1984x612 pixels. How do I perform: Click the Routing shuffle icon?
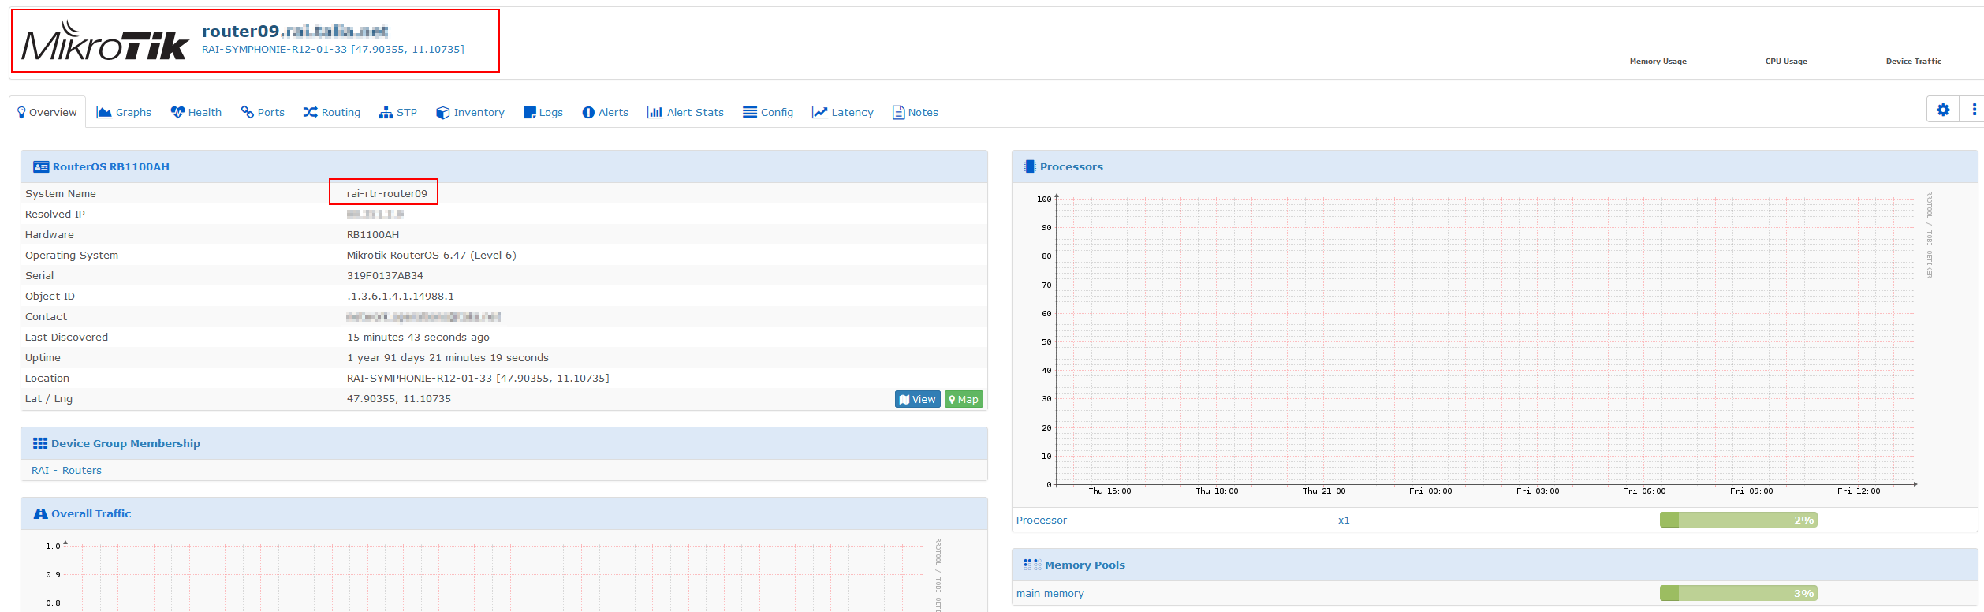311,112
